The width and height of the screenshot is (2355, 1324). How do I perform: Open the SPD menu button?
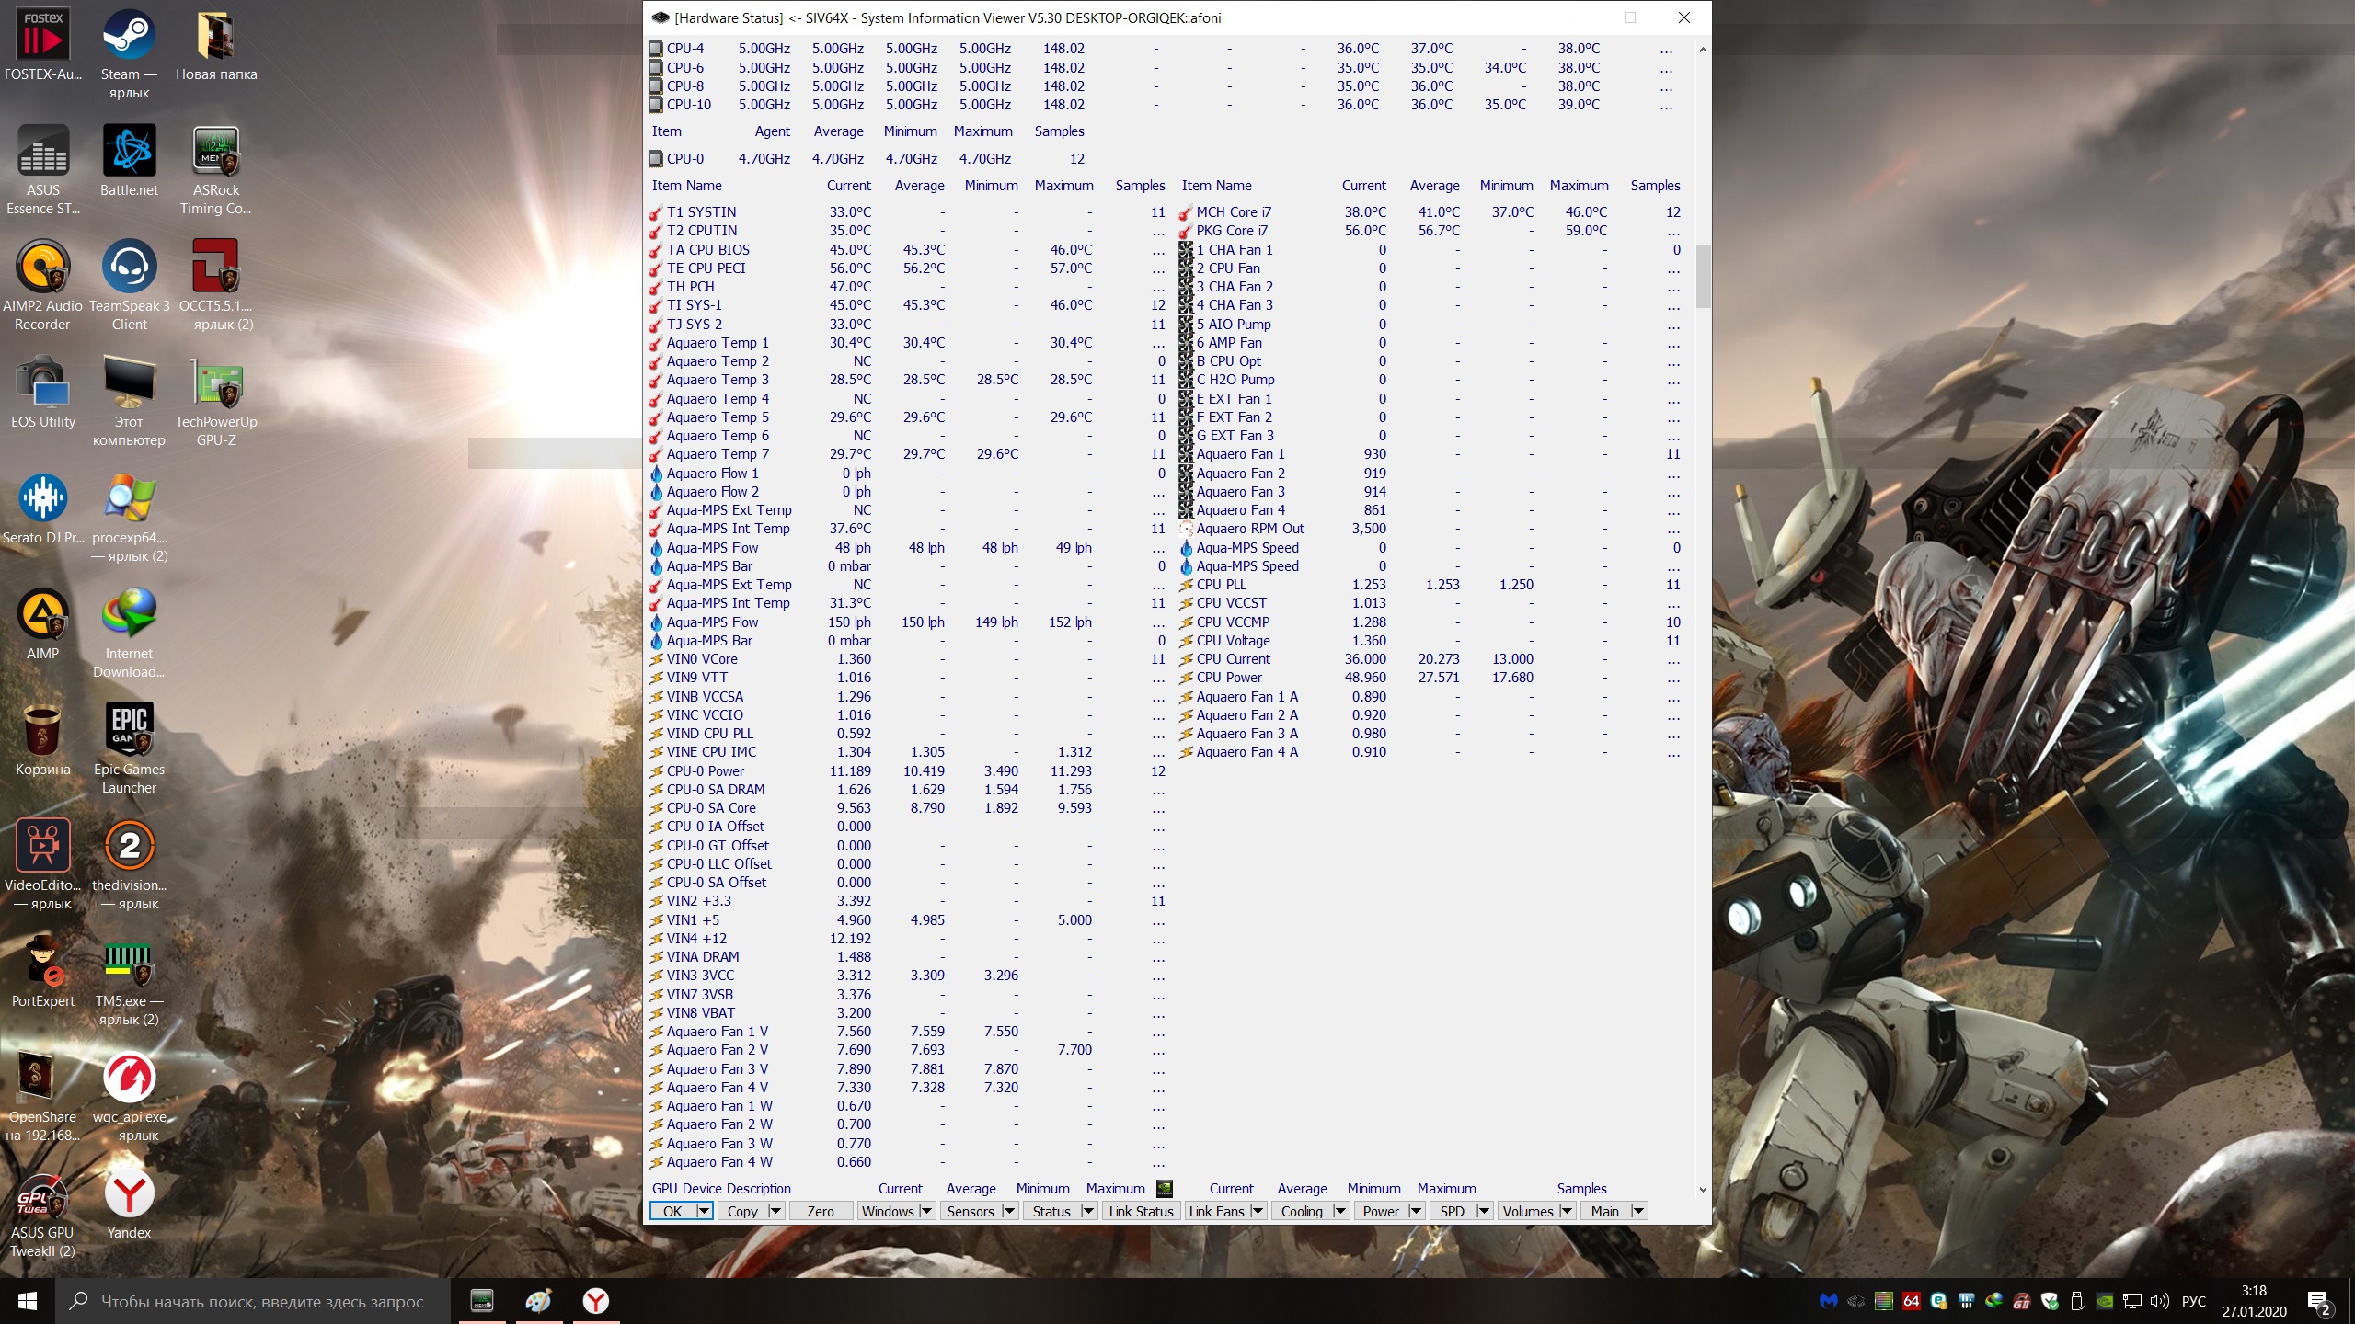tap(1452, 1211)
